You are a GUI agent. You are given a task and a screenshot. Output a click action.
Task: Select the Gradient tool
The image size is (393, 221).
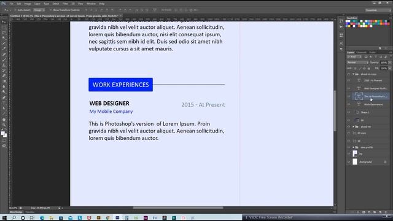pyautogui.click(x=4, y=81)
